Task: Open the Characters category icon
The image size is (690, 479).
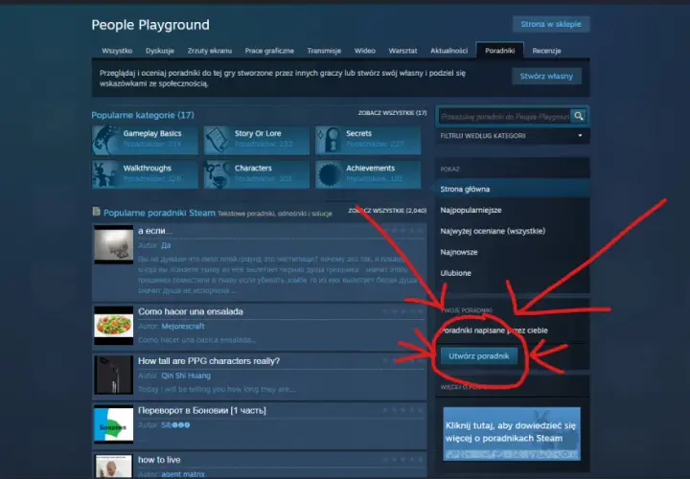Action: click(218, 174)
